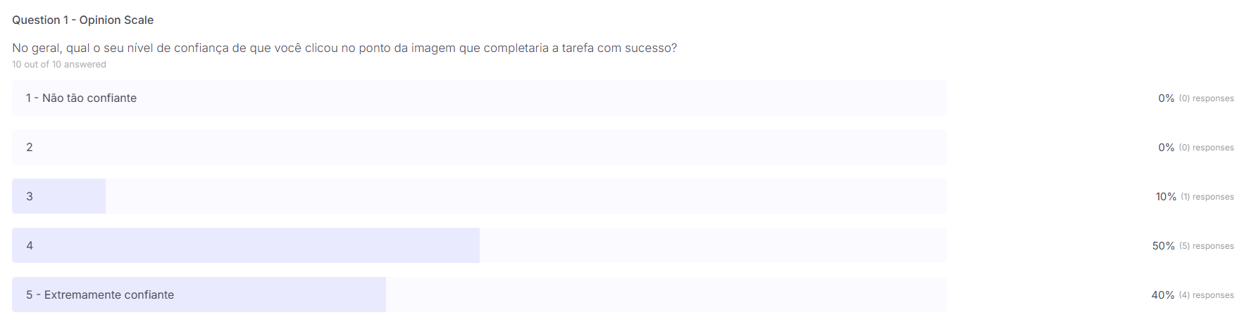Click the unfilled part of option 5's bar
Screen dimensions: 1244x324
coord(666,294)
